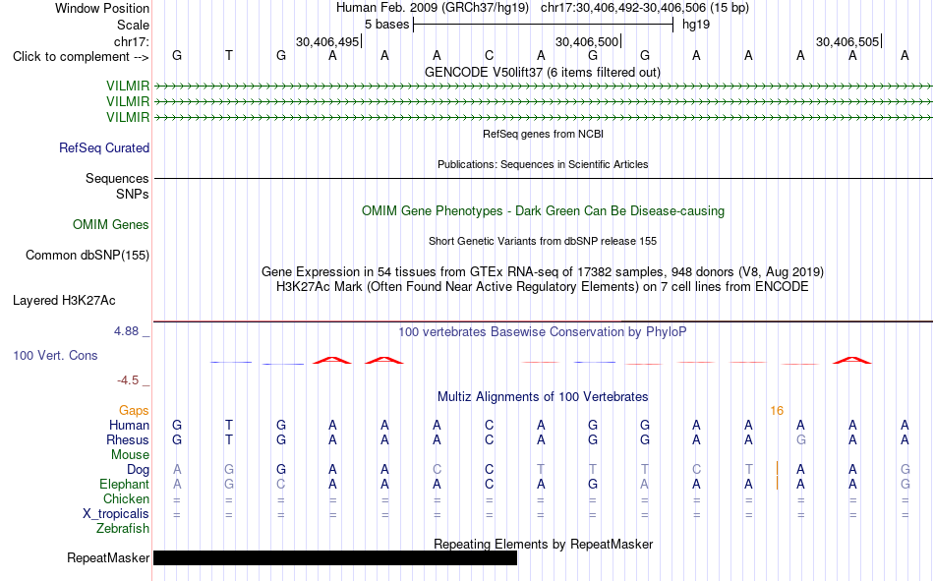This screenshot has width=934, height=581.
Task: Click the 'Click to complement -->' label
Action: [x=81, y=57]
